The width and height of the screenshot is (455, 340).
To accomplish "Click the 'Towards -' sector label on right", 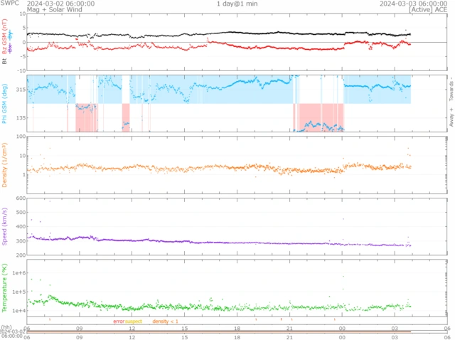I will pyautogui.click(x=449, y=88).
